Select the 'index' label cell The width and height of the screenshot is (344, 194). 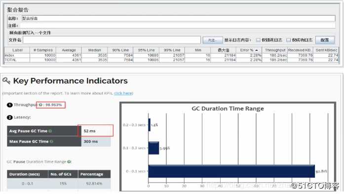click(17, 55)
